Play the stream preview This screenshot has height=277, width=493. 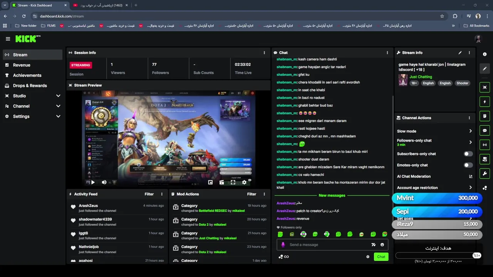[93, 182]
